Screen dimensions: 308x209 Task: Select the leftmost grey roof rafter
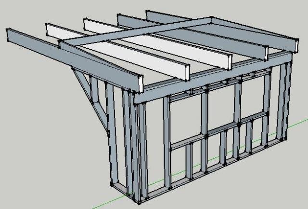click(x=75, y=60)
